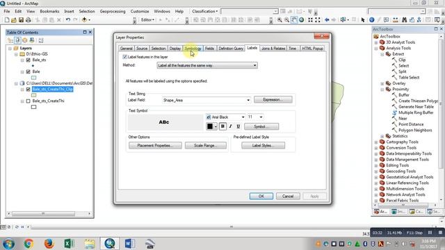Confirm Layer Properties with OK
The height and width of the screenshot is (250, 445).
click(x=261, y=196)
